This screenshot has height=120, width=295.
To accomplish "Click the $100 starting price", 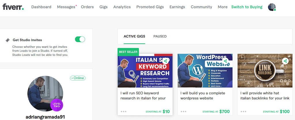I will click(285, 112).
